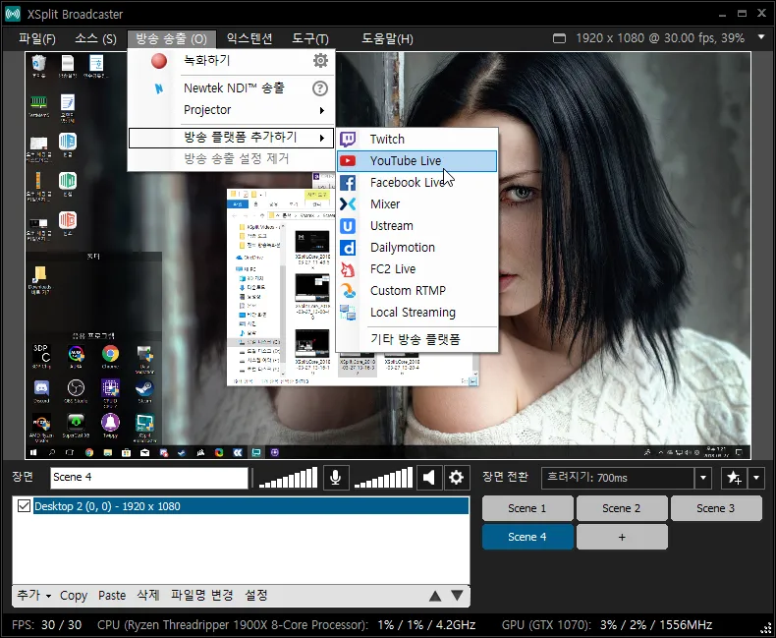
Task: Open the 도구(T) menu
Action: click(310, 38)
